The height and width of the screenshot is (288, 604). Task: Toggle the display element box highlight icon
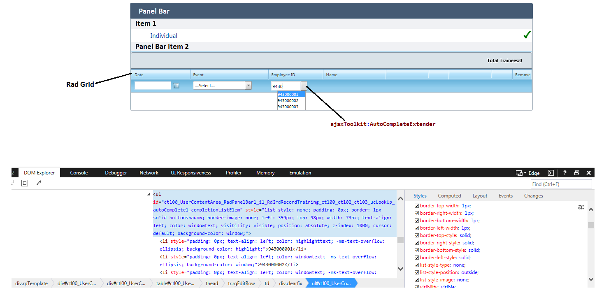coord(25,183)
